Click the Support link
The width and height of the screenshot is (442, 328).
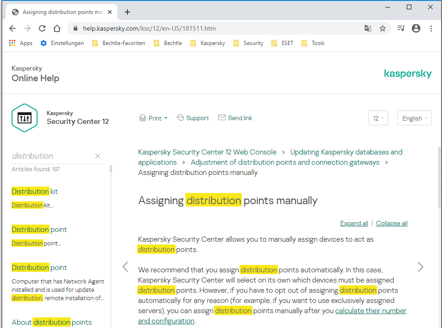(x=193, y=118)
